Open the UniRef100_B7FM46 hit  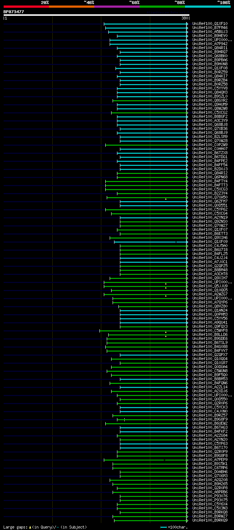click(210, 28)
